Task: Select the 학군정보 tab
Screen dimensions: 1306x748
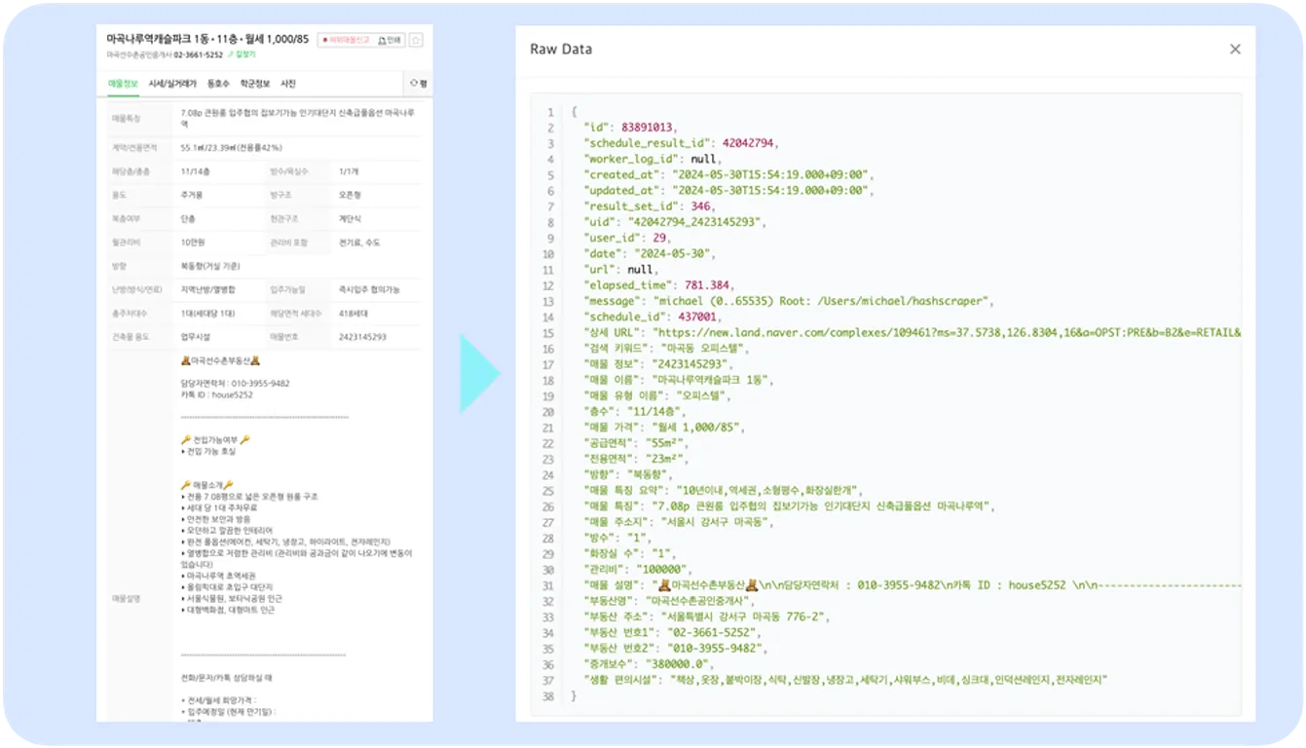Action: point(255,84)
